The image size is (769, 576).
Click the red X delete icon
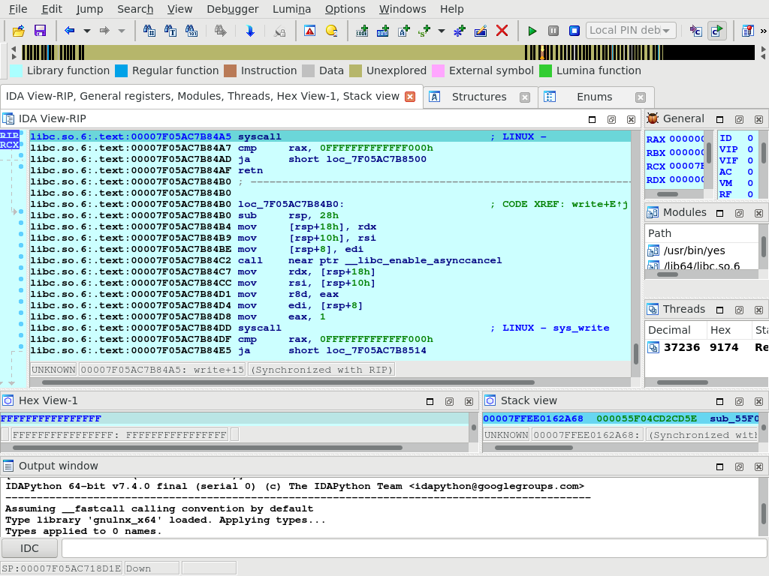coord(502,31)
